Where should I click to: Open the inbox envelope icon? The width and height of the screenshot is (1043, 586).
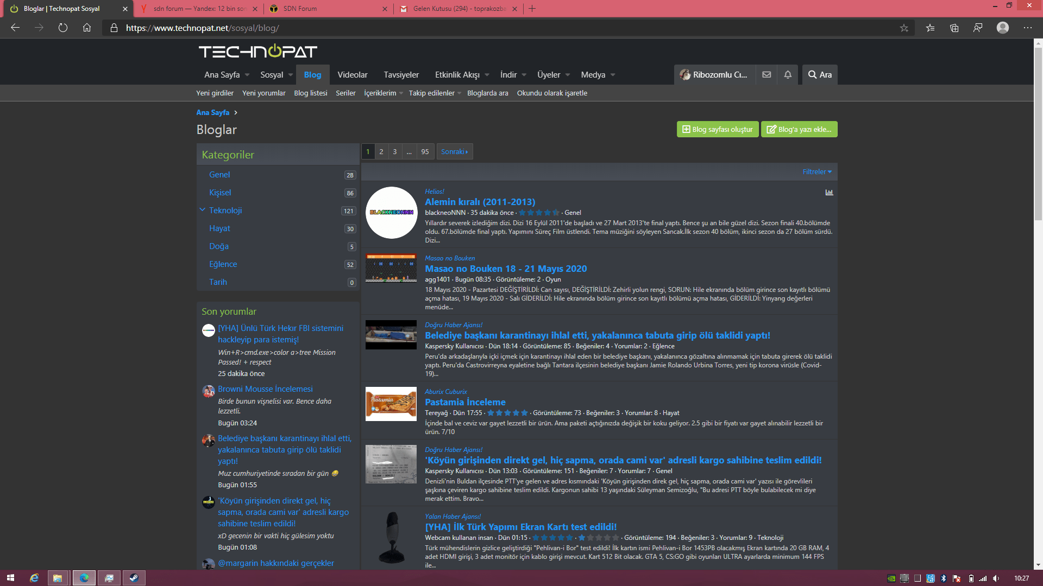point(766,75)
